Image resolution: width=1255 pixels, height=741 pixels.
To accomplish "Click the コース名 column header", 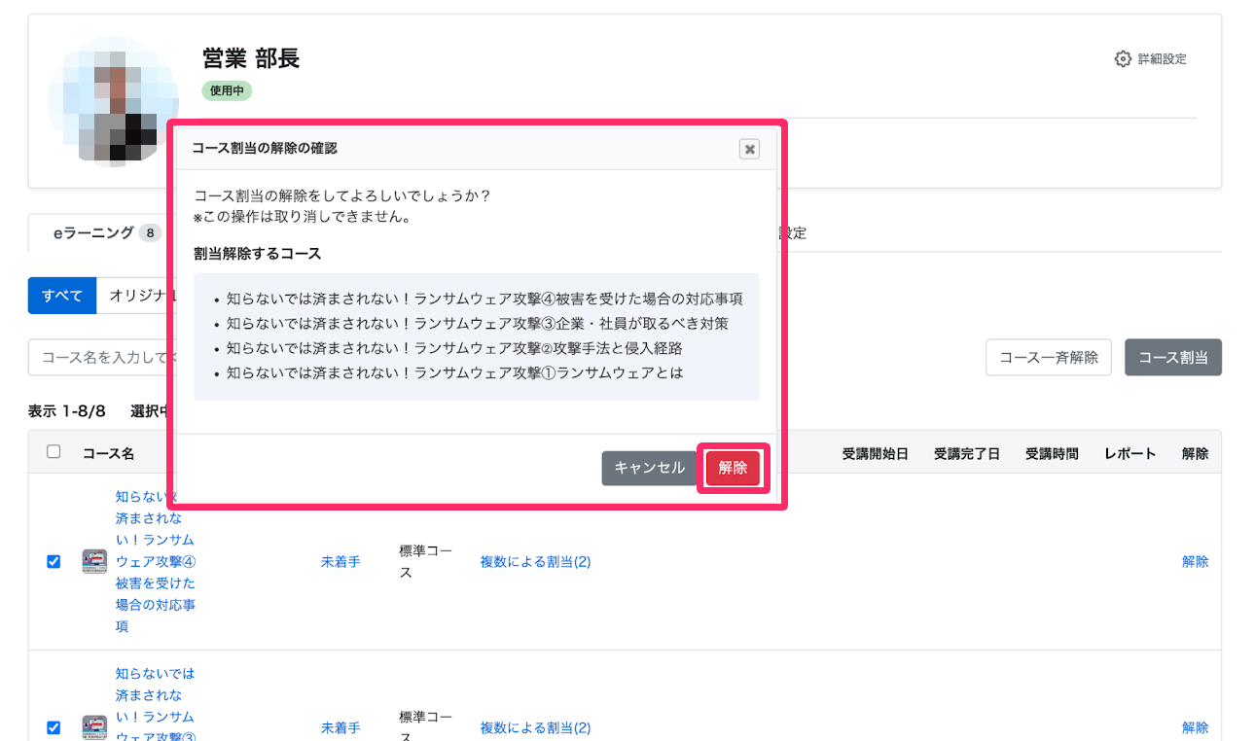I will click(x=108, y=453).
